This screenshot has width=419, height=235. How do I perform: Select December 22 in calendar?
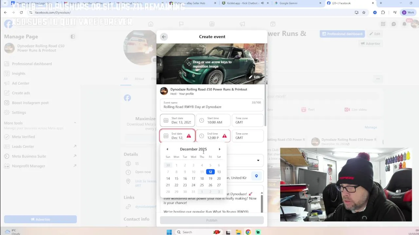tap(176, 185)
